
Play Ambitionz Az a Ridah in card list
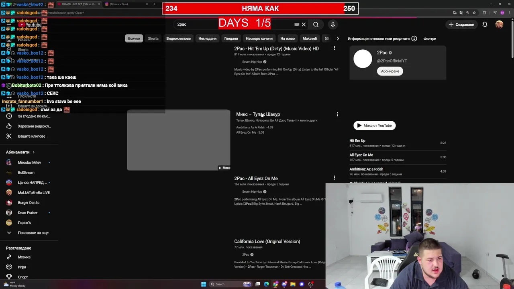click(x=398, y=171)
